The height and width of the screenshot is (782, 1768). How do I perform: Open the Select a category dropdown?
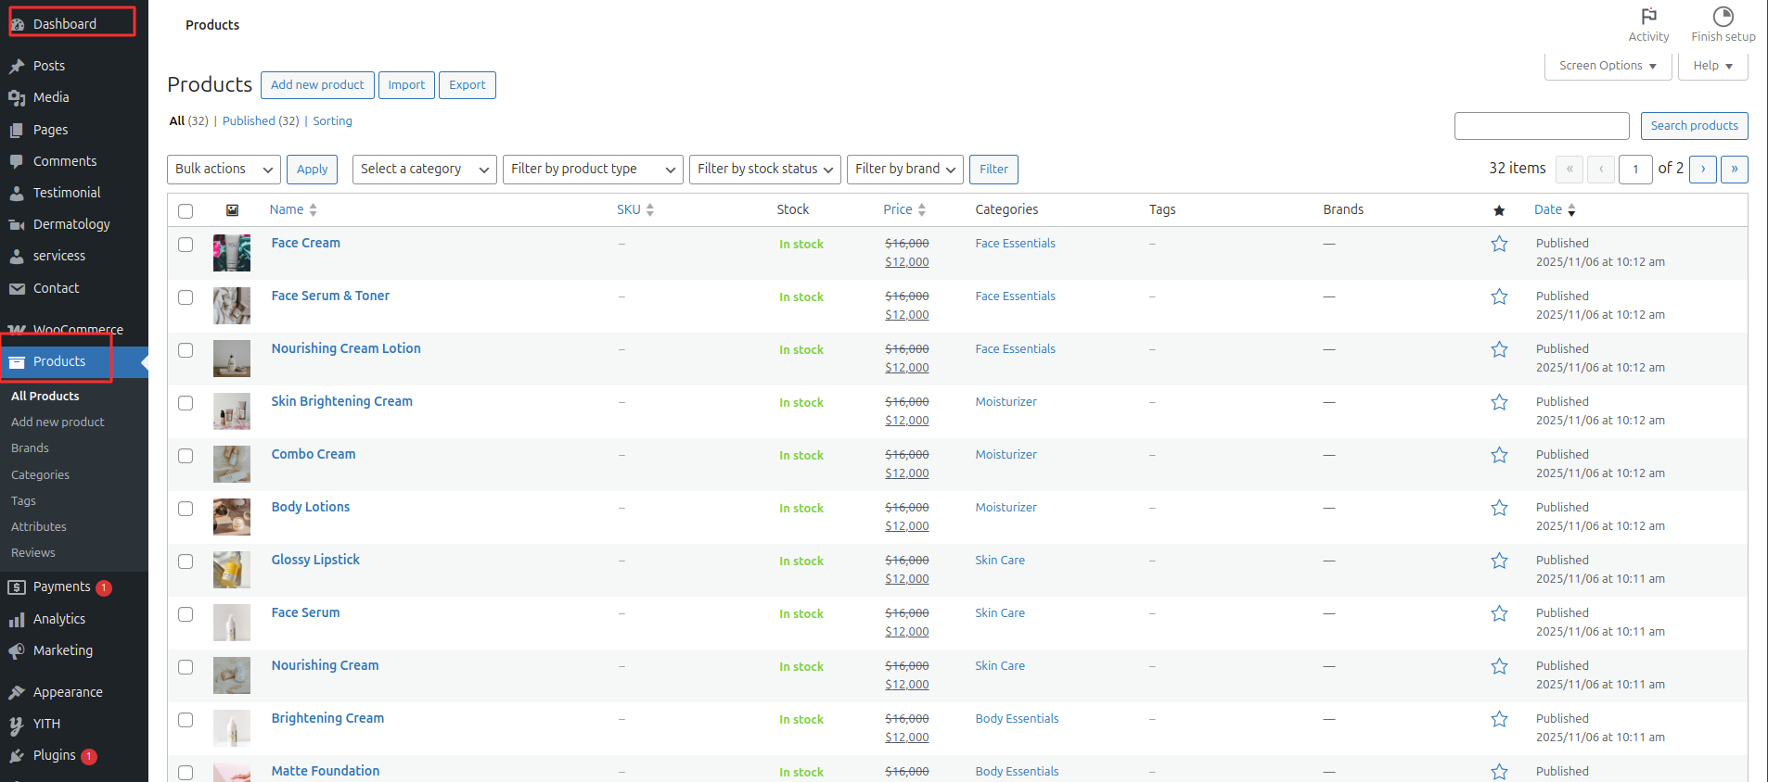pyautogui.click(x=424, y=169)
